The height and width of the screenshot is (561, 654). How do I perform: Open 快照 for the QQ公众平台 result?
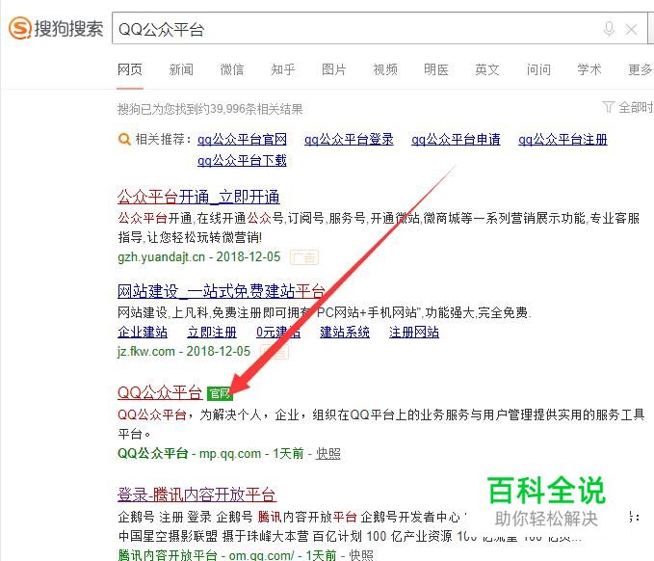(327, 453)
